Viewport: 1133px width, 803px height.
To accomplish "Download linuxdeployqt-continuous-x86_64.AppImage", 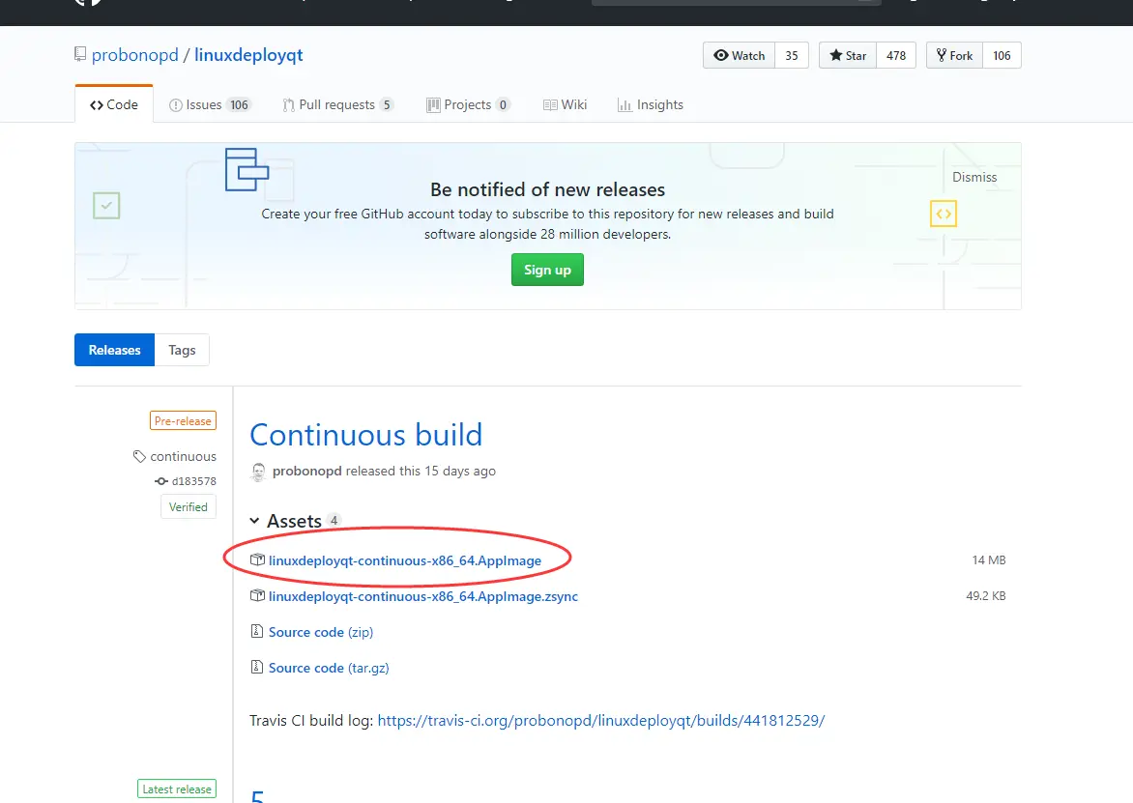I will click(405, 560).
